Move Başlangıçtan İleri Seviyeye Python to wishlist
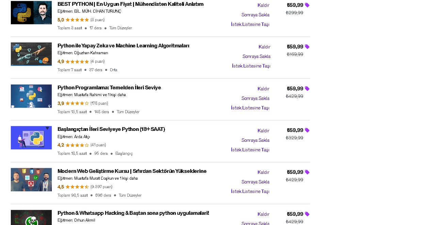445x225 pixels. (x=250, y=150)
